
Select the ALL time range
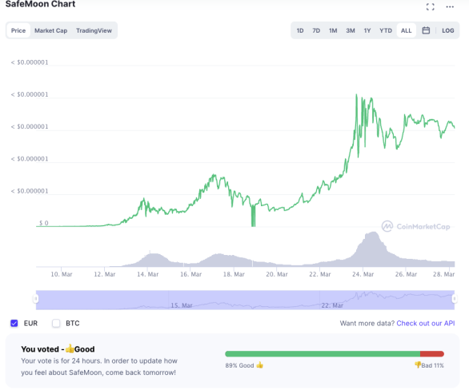point(407,30)
